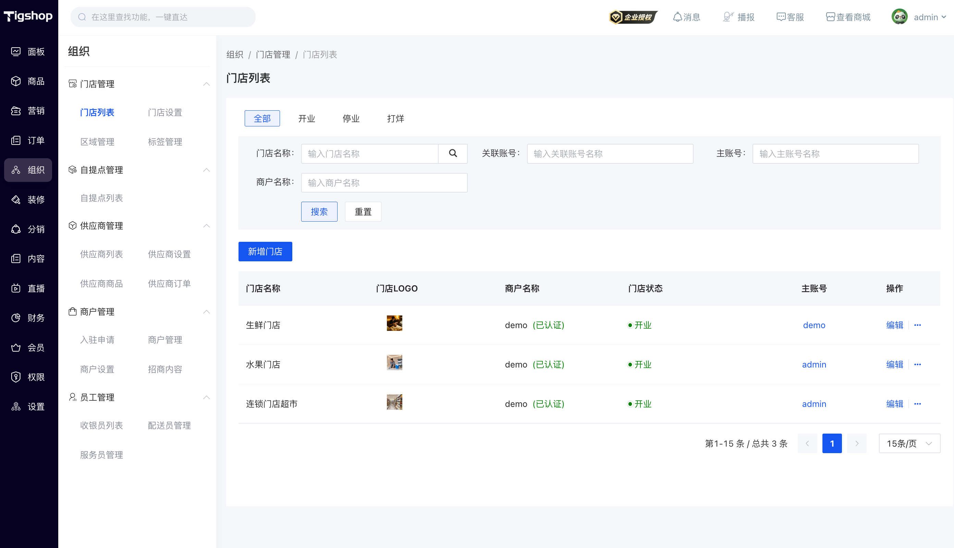Click the 消息 notification bell icon
The image size is (954, 548).
(x=677, y=17)
